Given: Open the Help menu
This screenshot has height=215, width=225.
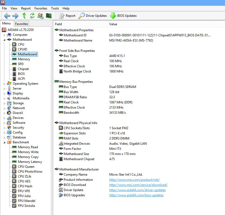Looking at the screenshot, I should pos(66,8).
